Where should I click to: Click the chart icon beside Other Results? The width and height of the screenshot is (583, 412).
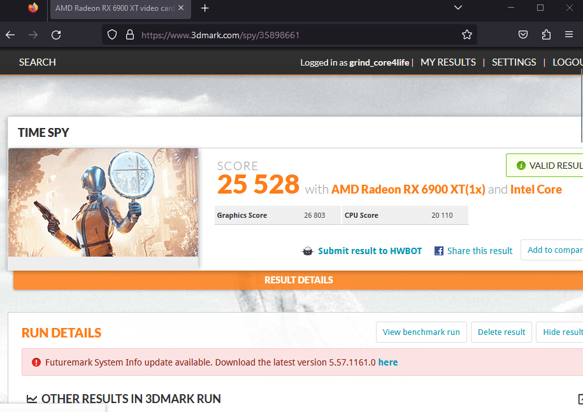tap(32, 399)
